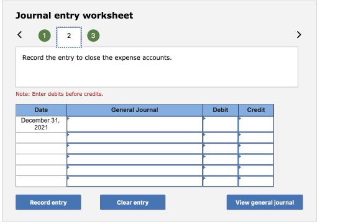This screenshot has height=224, width=348.
Task: Open second row General Journal account field
Action: pos(134,138)
